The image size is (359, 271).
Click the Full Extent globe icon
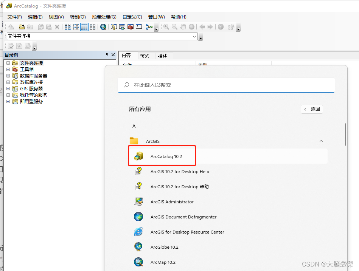point(191,27)
